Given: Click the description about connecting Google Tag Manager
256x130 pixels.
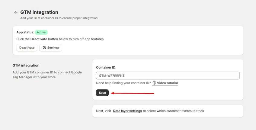Looking at the screenshot, I should pyautogui.click(x=47, y=75).
